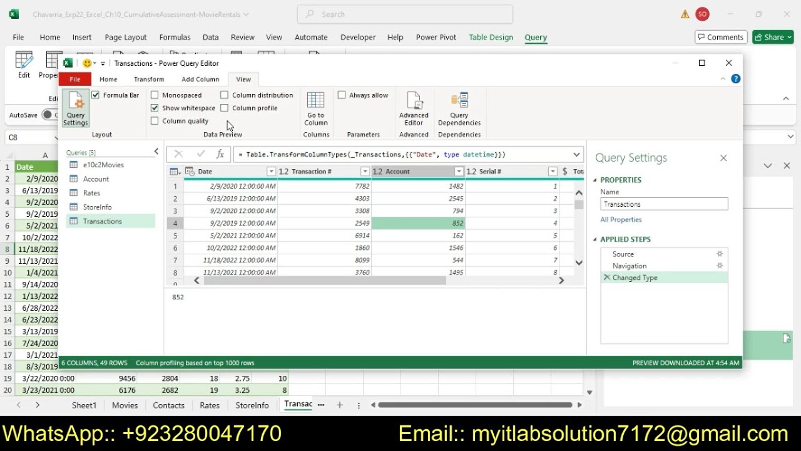Click the Excel Share button
Viewport: 801px width, 451px height.
tap(773, 37)
